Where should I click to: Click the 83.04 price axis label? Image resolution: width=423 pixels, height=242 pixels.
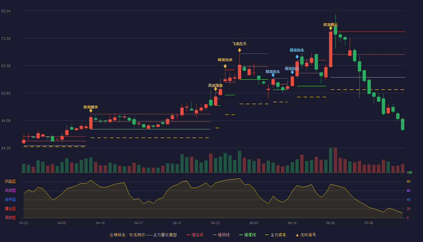point(6,11)
